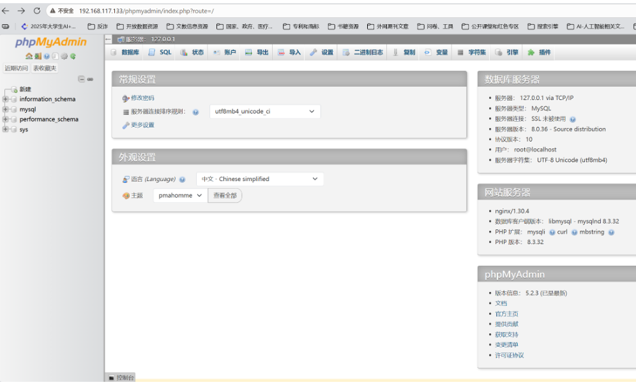Image resolution: width=636 pixels, height=385 pixels.
Task: Click the browser address bar URL
Action: point(146,11)
